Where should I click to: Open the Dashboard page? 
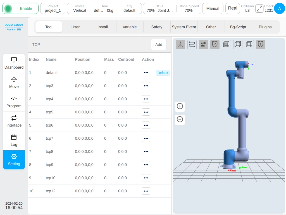pos(14,64)
